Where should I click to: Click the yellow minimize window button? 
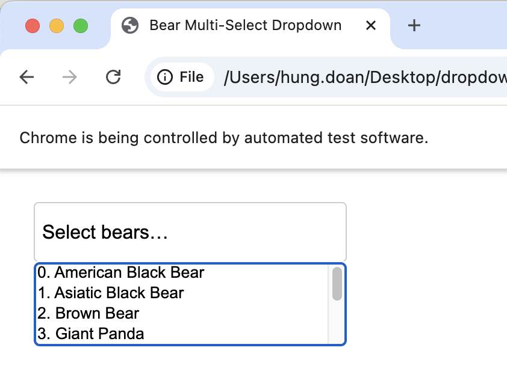[x=57, y=26]
